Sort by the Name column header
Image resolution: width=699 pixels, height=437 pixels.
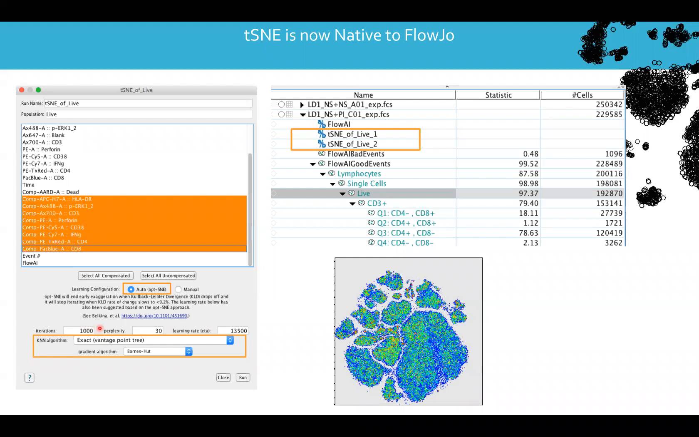(363, 95)
